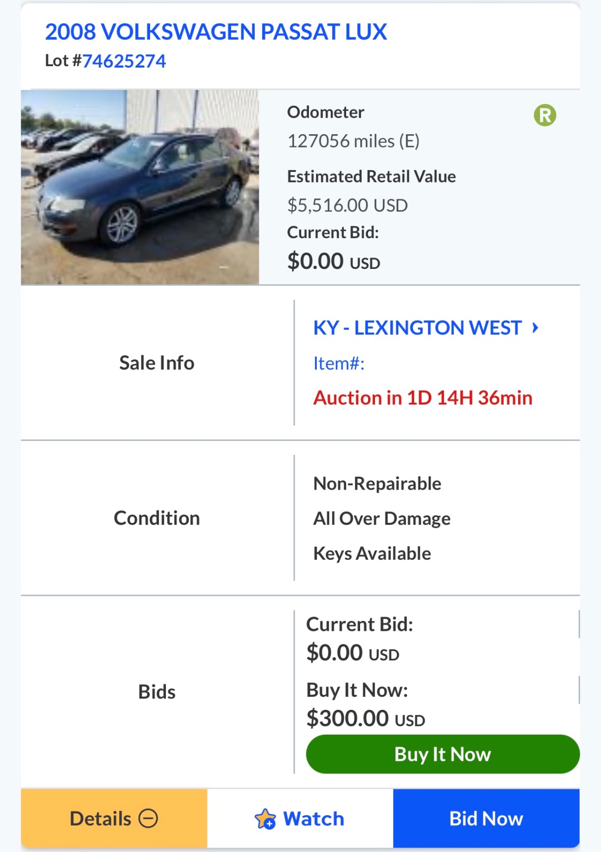Image resolution: width=601 pixels, height=852 pixels.
Task: Click the minus circle icon beside Details
Action: pos(148,818)
